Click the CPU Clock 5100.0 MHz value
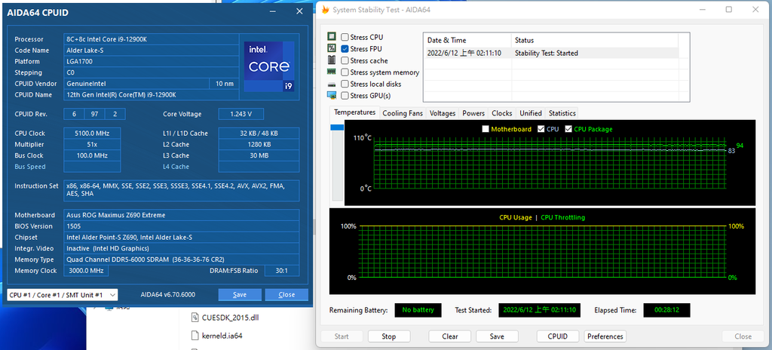Image resolution: width=772 pixels, height=350 pixels. coord(92,133)
